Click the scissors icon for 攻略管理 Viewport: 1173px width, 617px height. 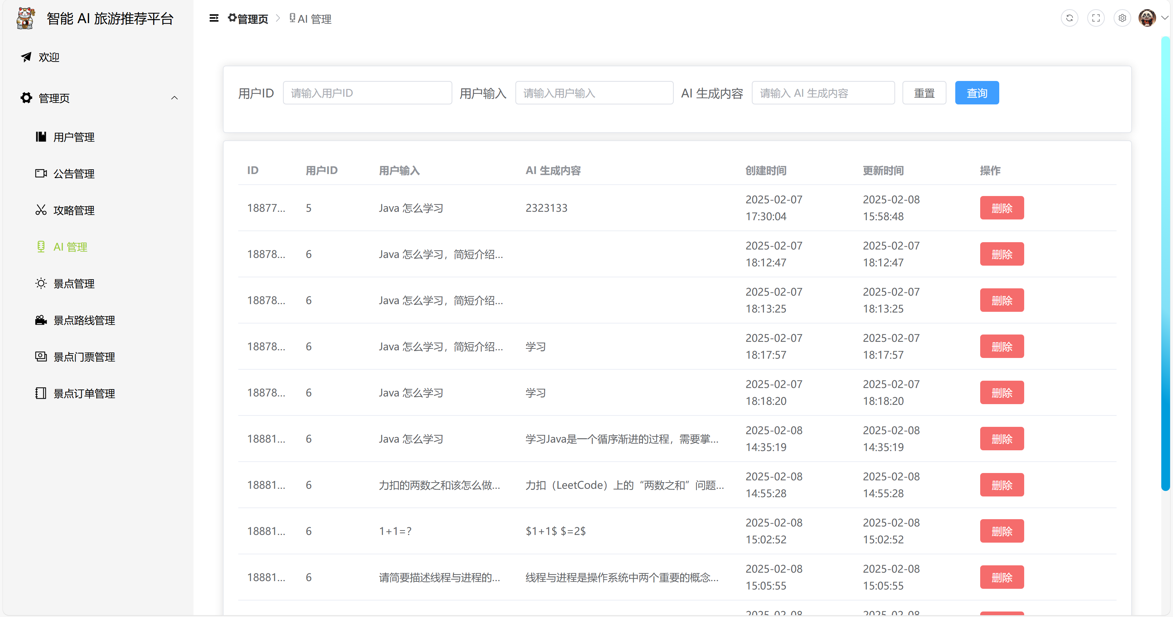click(x=41, y=210)
